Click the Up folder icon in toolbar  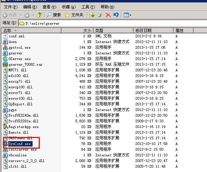tap(39, 15)
